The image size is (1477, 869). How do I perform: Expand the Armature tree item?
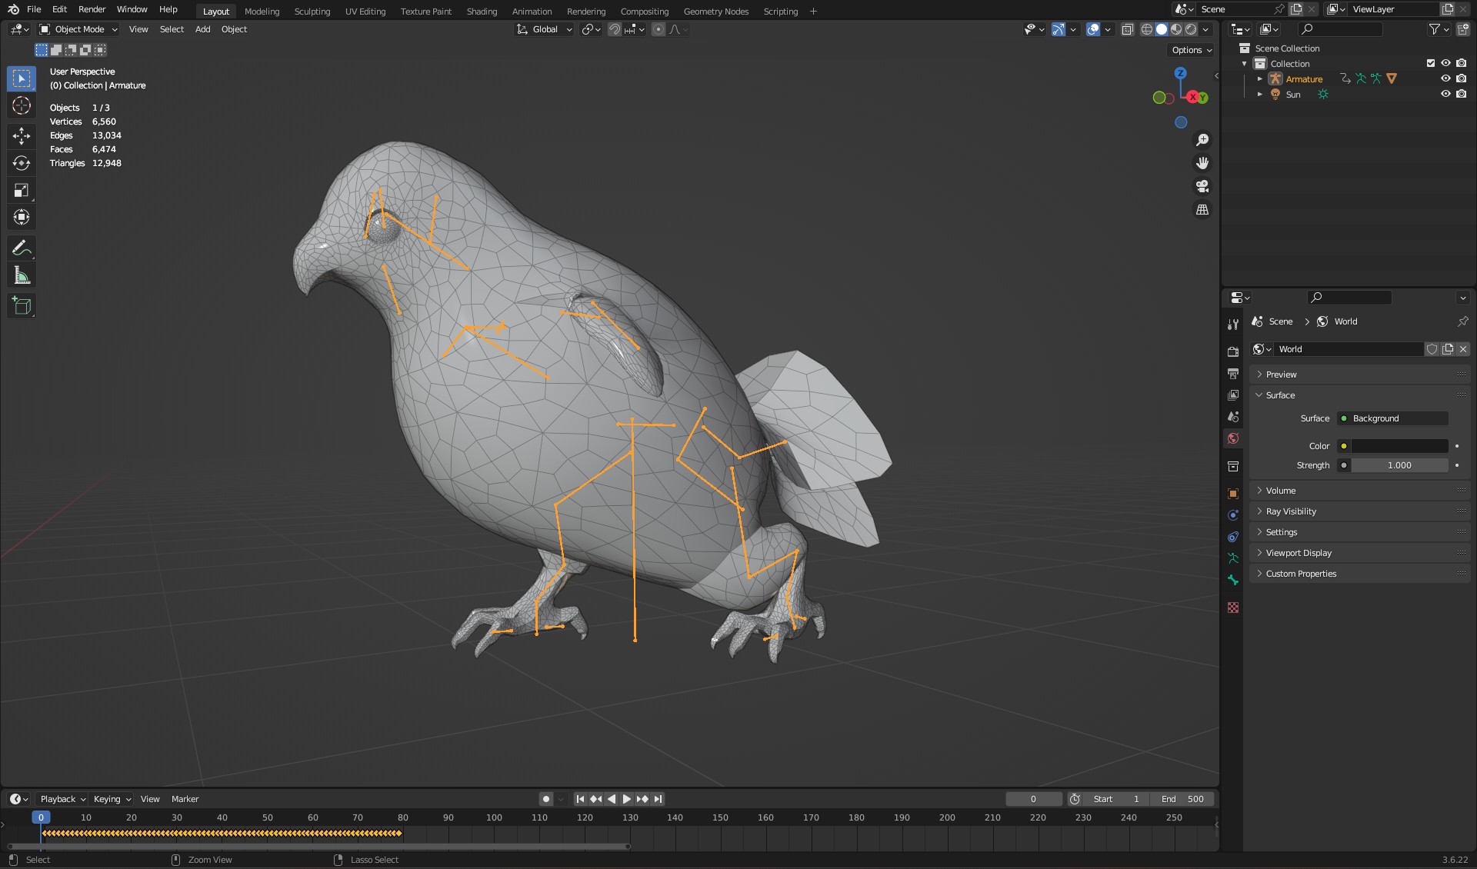click(1259, 78)
